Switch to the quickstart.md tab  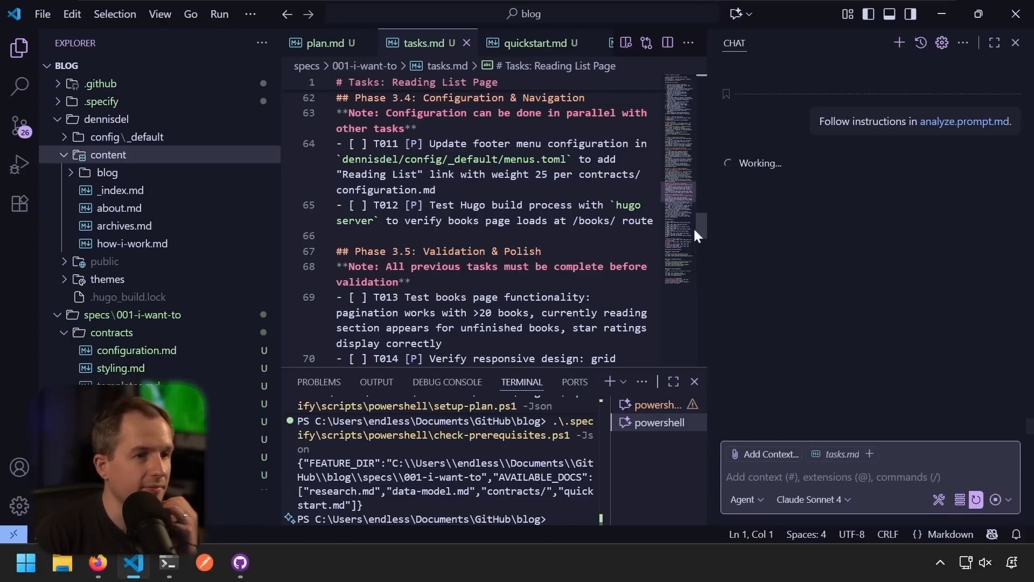534,43
